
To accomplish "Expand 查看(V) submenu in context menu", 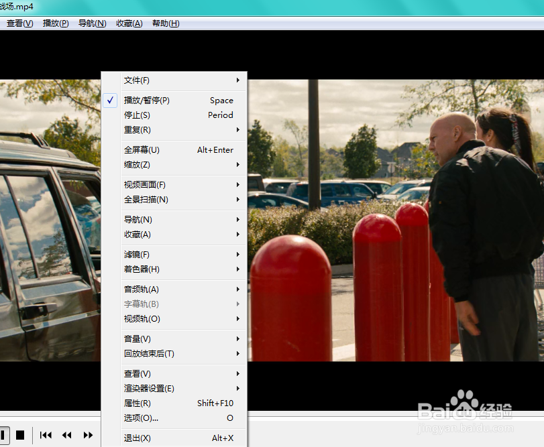I will [x=174, y=374].
